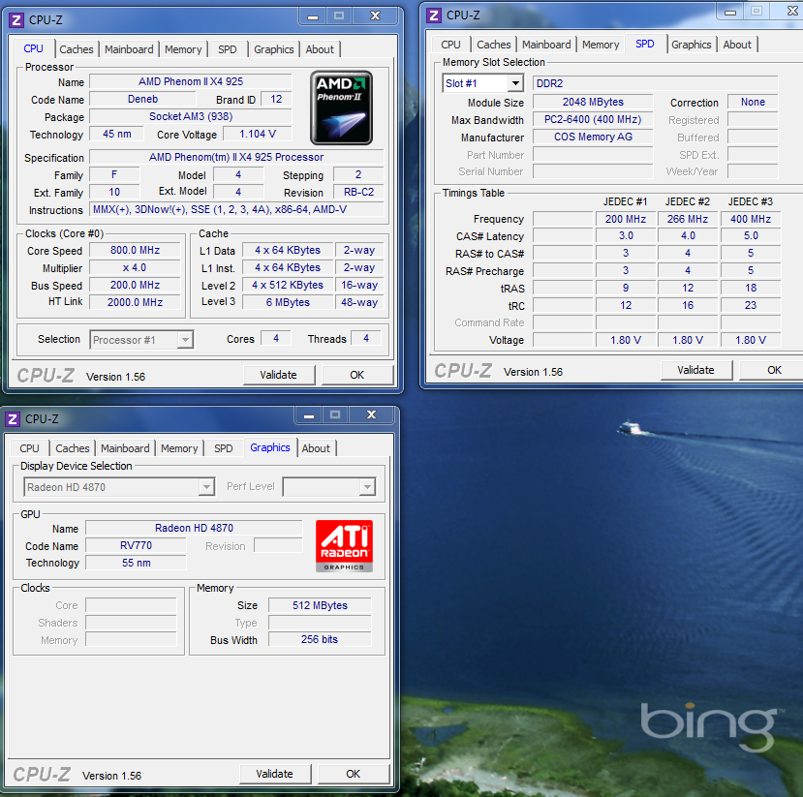The image size is (803, 797).
Task: Select About tab in the SPD window
Action: pos(737,45)
